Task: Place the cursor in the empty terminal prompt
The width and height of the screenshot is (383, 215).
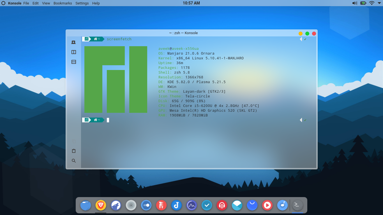Action: [108, 120]
